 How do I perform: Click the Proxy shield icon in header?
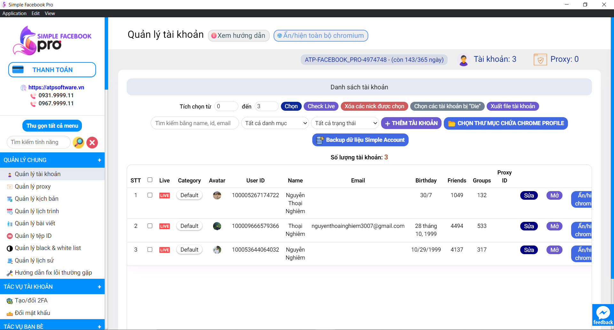pos(540,60)
